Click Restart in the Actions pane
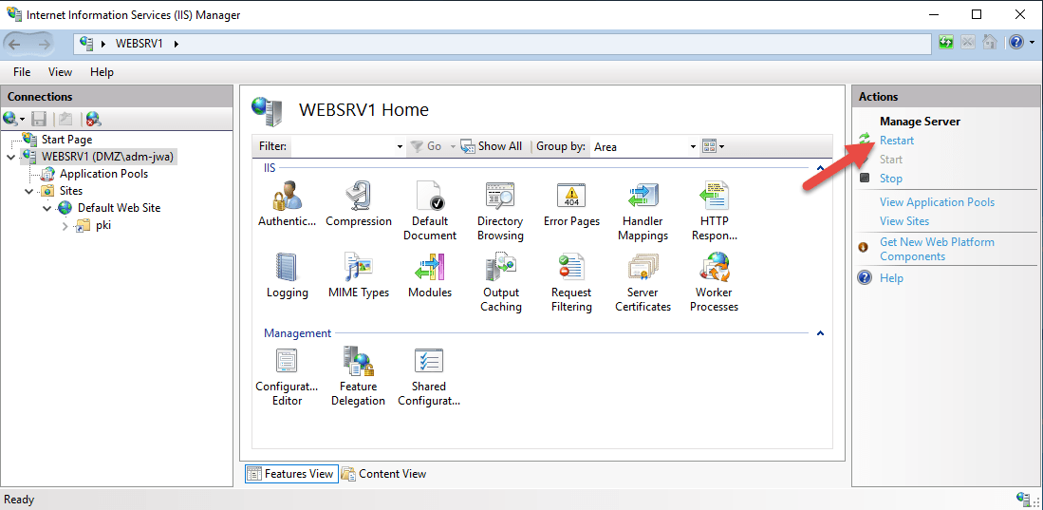Image resolution: width=1043 pixels, height=510 pixels. [897, 141]
